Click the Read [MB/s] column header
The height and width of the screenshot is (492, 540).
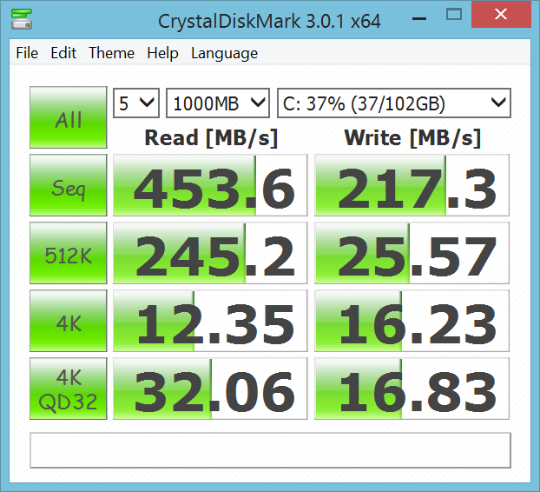click(x=211, y=138)
